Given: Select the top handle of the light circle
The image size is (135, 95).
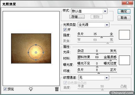Looking at the screenshot, I should click(36, 45).
